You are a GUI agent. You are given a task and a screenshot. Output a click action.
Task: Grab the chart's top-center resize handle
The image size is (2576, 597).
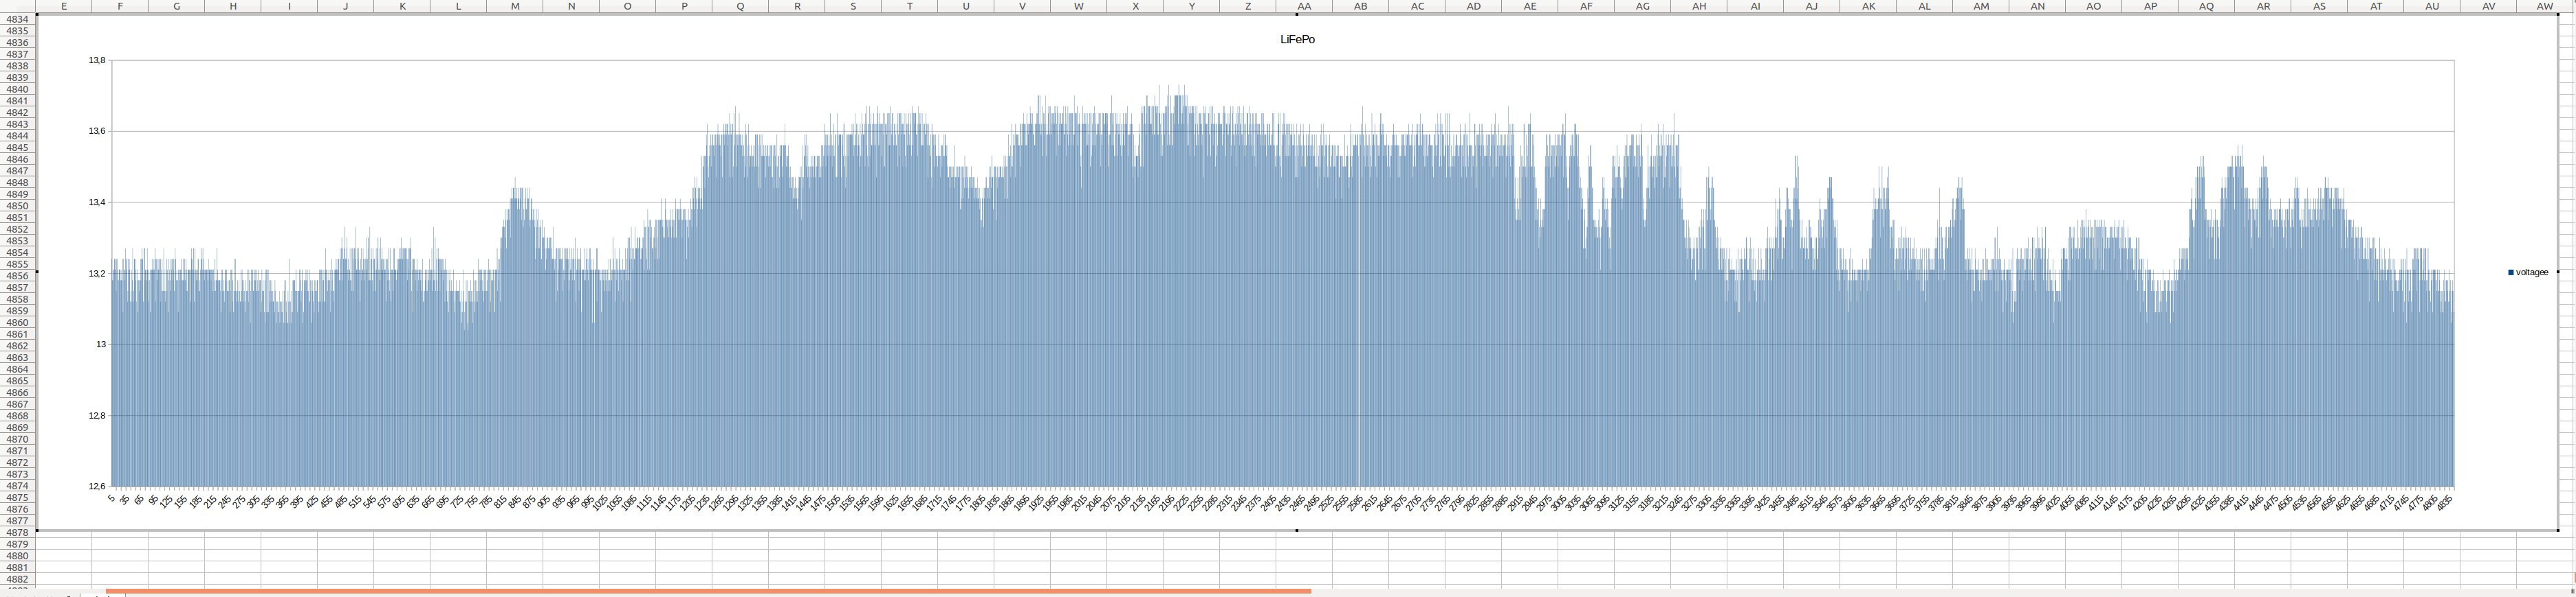tap(1297, 14)
